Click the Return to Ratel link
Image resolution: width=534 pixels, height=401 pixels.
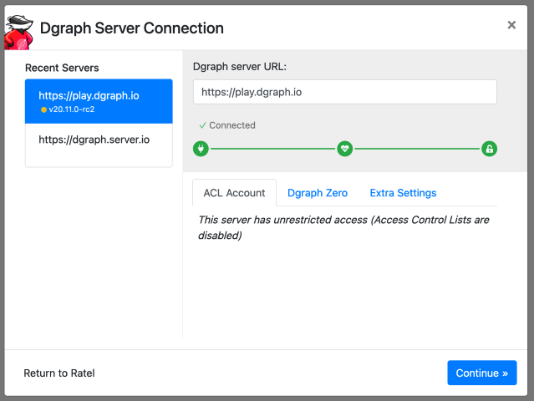click(x=59, y=373)
